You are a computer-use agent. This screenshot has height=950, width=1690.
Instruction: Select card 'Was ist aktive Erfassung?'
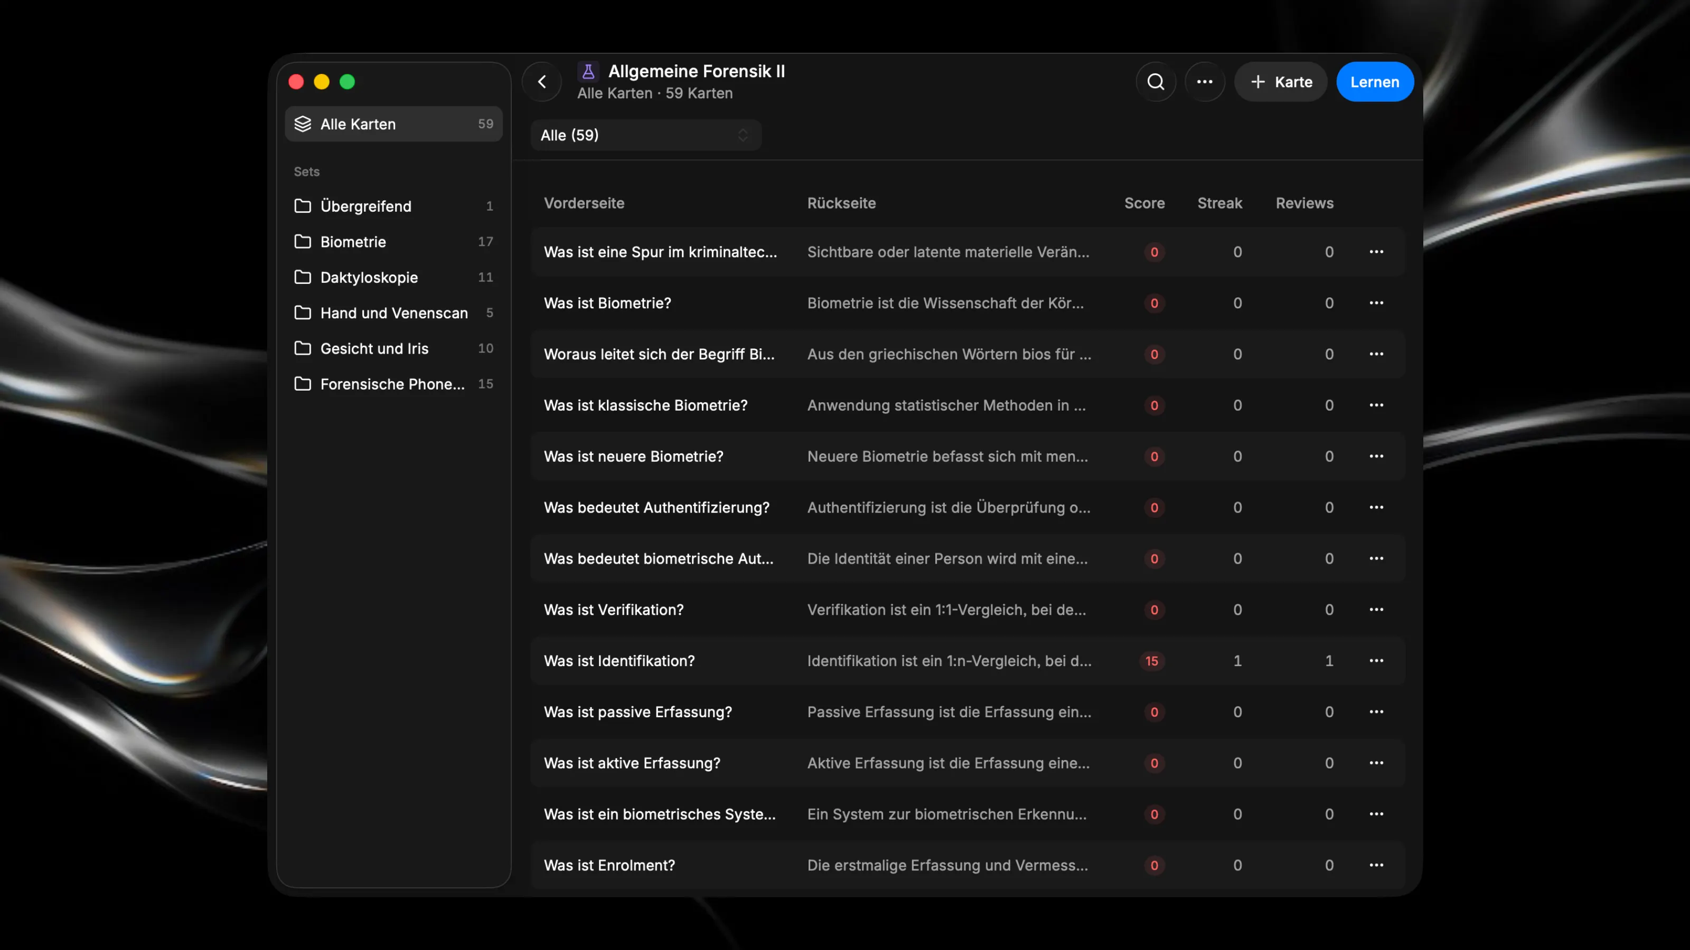(x=967, y=763)
